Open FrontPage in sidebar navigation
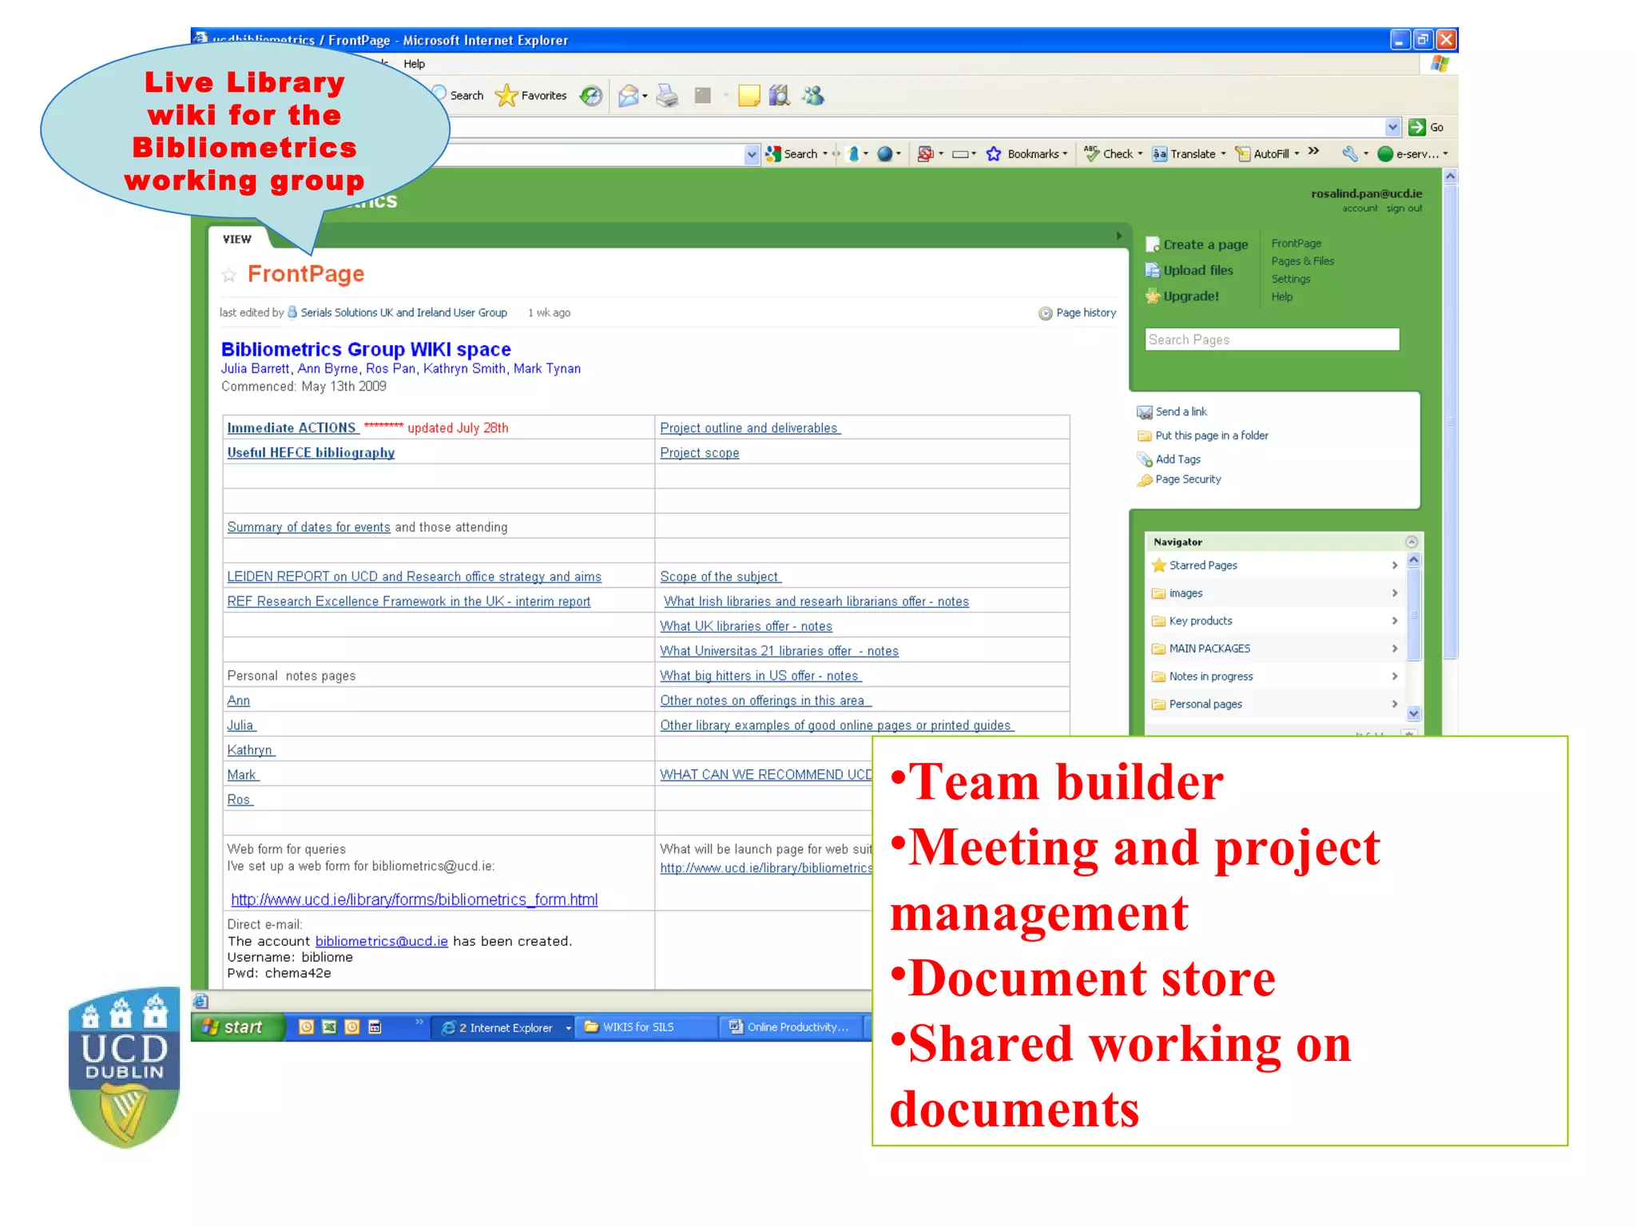The image size is (1636, 1227). [1296, 243]
